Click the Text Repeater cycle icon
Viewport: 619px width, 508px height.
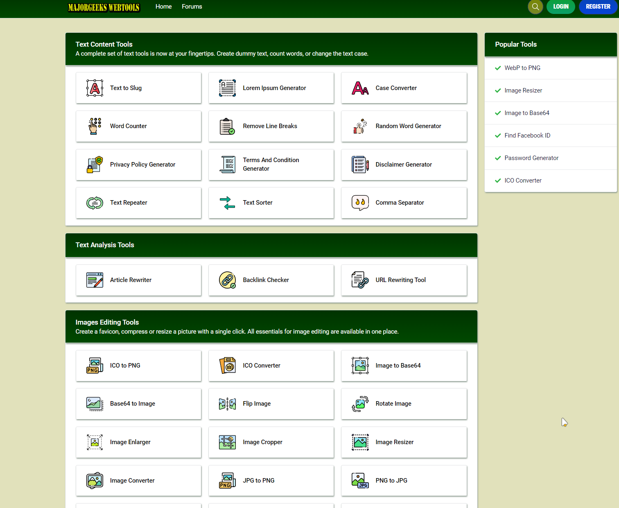(95, 203)
